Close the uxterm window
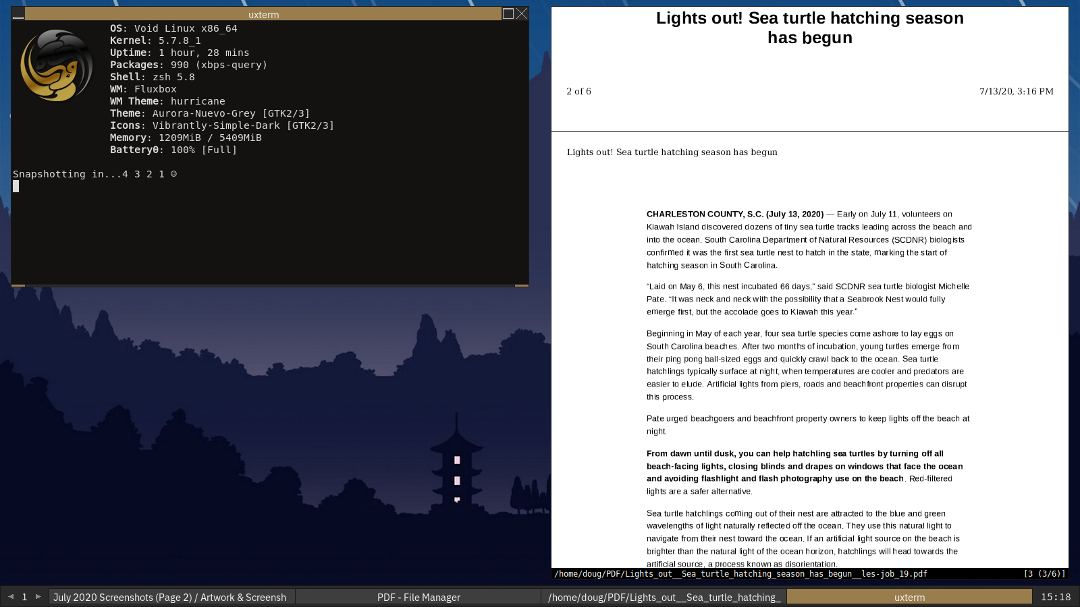Image resolution: width=1080 pixels, height=607 pixels. [522, 13]
